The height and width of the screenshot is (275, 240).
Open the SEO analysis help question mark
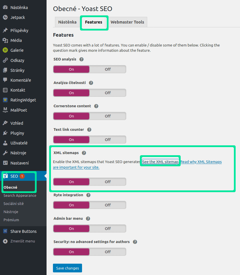coord(81,59)
